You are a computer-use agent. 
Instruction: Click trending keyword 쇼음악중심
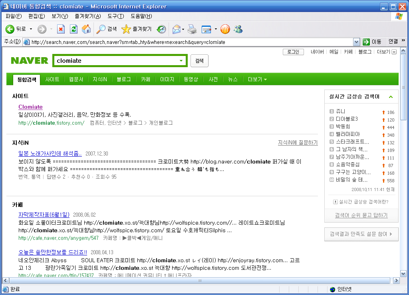(x=348, y=164)
